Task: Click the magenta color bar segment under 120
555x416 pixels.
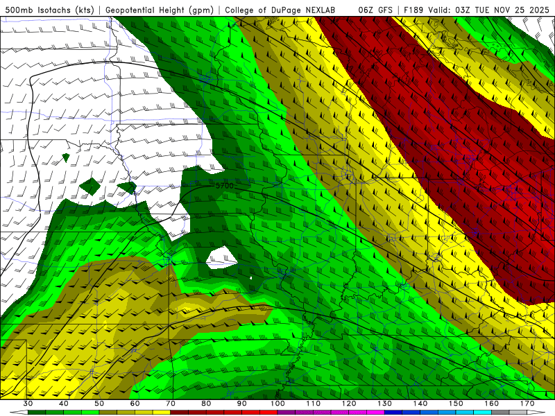Action: pyautogui.click(x=358, y=413)
